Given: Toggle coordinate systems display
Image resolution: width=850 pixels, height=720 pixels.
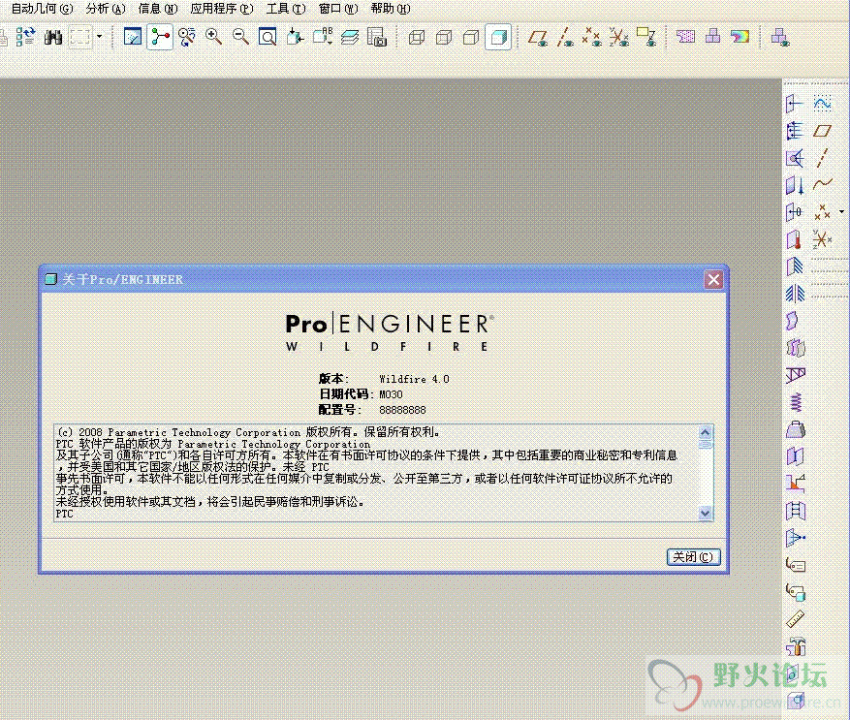Looking at the screenshot, I should click(618, 37).
